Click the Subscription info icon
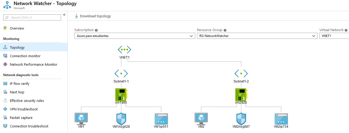The width and height of the screenshot is (349, 133). [96, 30]
